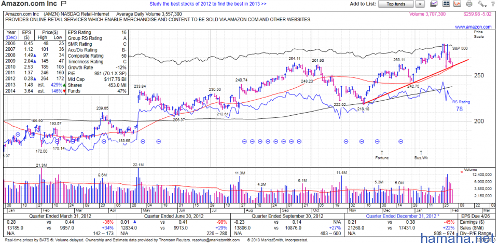The width and height of the screenshot is (498, 244).
Task: Click the flag icon beside Amazon.com Inc title
Action: click(x=63, y=4)
